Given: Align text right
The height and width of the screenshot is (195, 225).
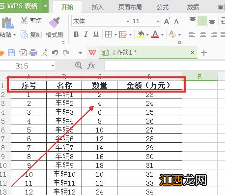Looking at the screenshot, I should coord(214,34).
